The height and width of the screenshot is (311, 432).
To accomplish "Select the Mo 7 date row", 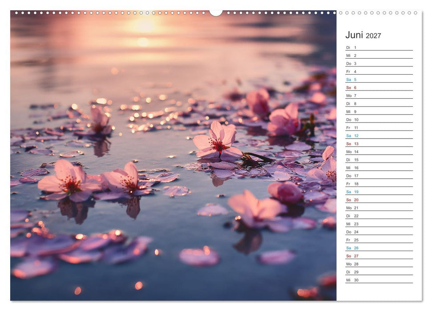I will [379, 96].
